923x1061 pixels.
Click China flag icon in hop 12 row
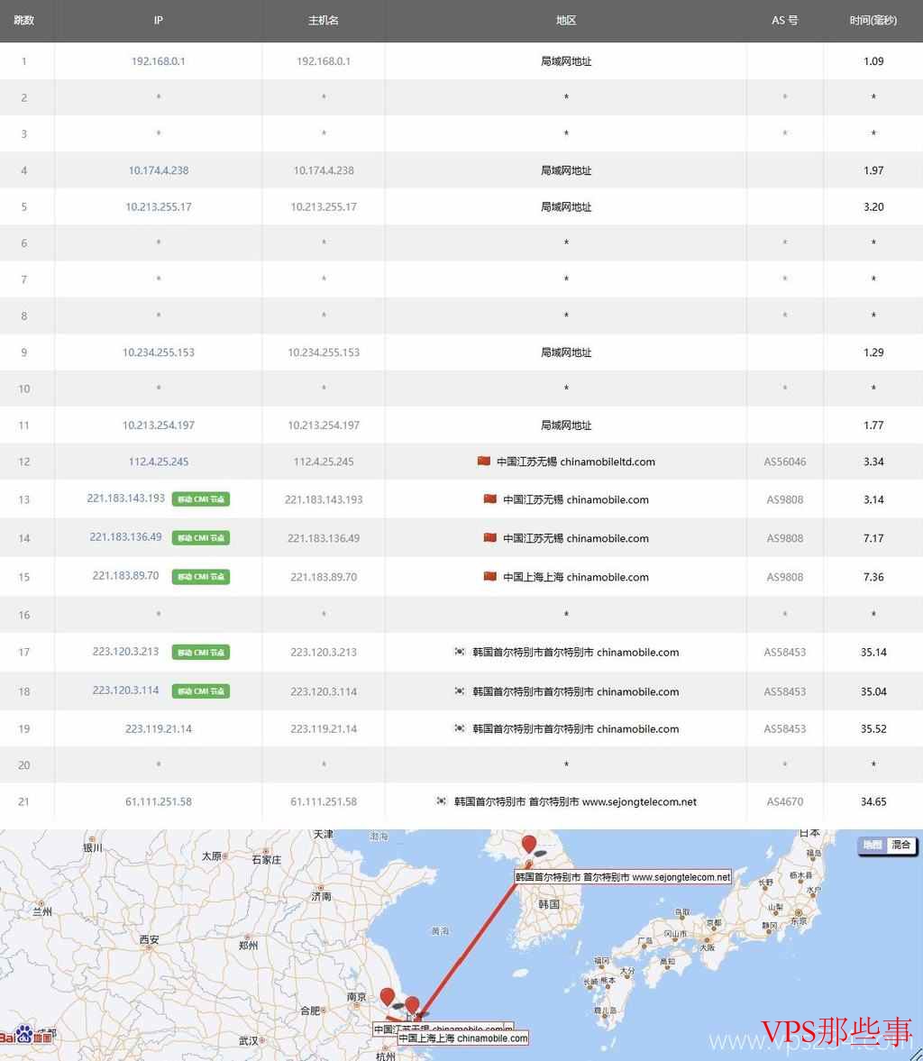tap(484, 461)
